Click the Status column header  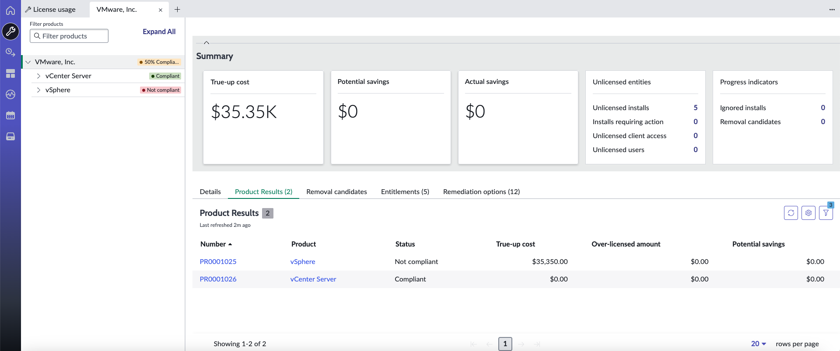click(405, 244)
